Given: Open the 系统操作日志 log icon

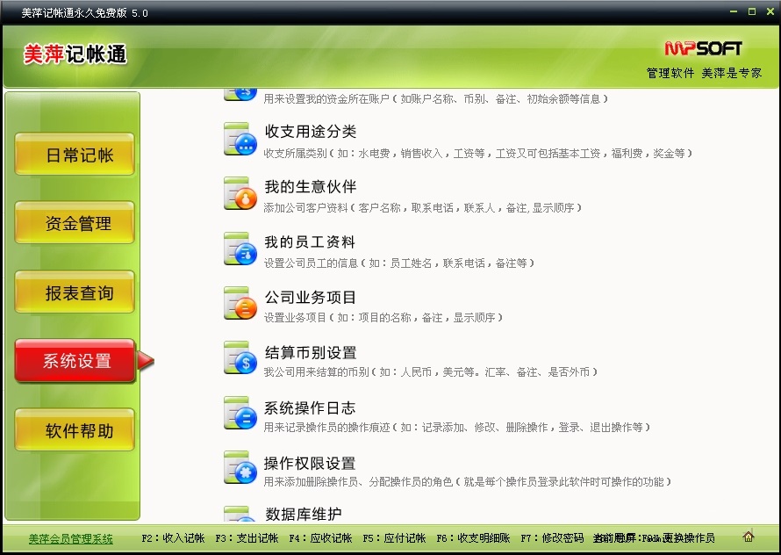Looking at the screenshot, I should tap(240, 414).
